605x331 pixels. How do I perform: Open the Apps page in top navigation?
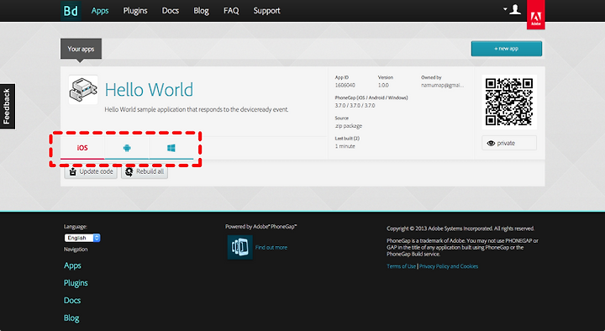(x=100, y=11)
